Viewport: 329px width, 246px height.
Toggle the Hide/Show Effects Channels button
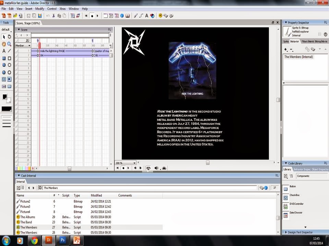click(x=111, y=35)
